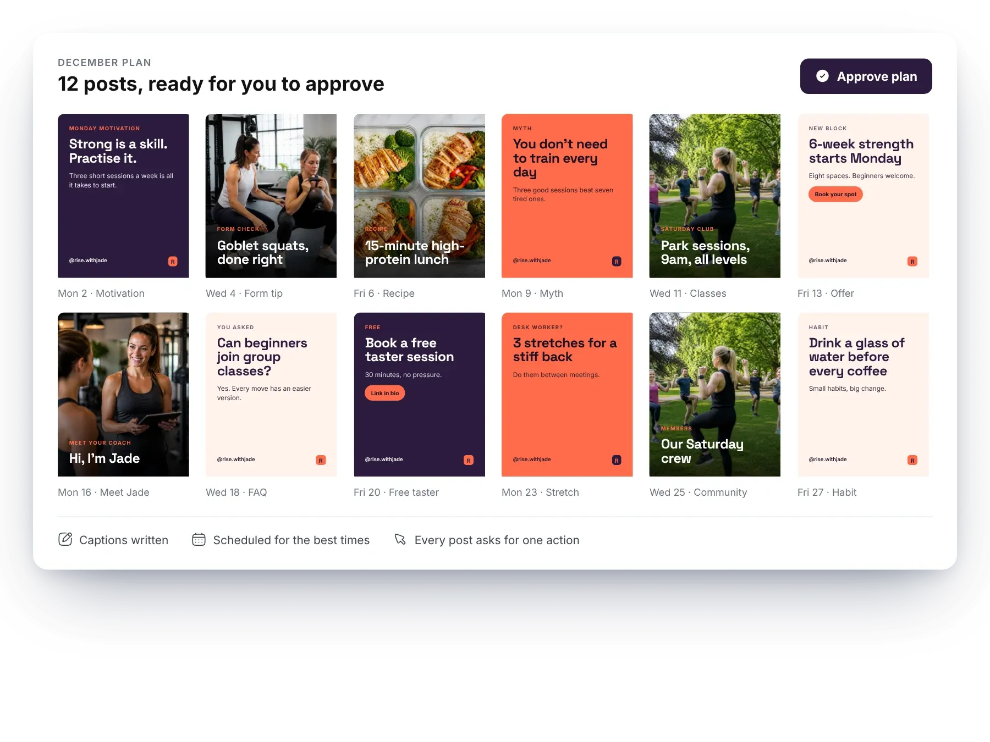
Task: Select the 'Can beginners join group classes?' post
Action: click(x=271, y=395)
